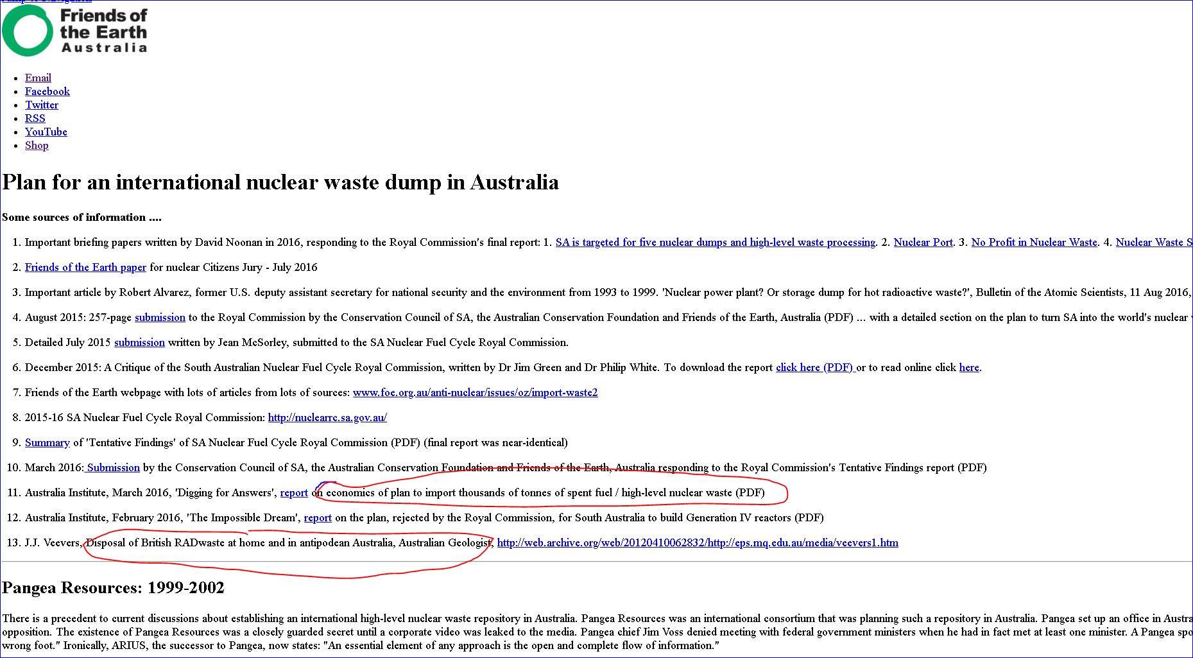The width and height of the screenshot is (1193, 658).
Task: Open 'SA is targeted for five nuclear dumps' link
Action: click(715, 242)
